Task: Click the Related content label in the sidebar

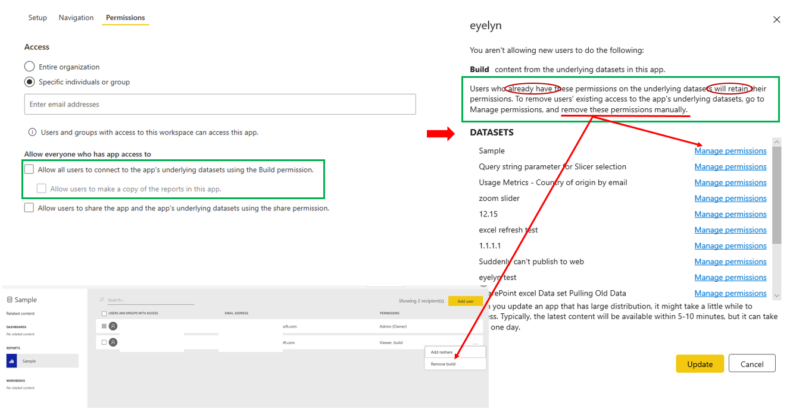Action: pos(20,313)
